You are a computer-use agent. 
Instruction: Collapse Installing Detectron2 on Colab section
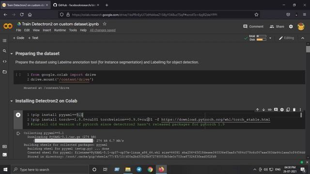point(12,101)
